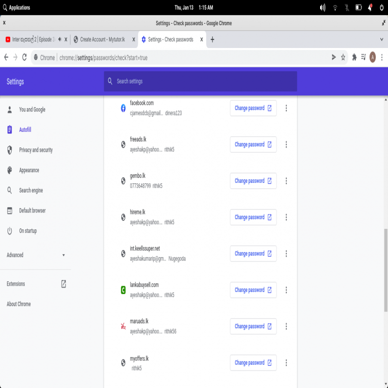
Task: Open new tab with plus button
Action: click(x=212, y=39)
